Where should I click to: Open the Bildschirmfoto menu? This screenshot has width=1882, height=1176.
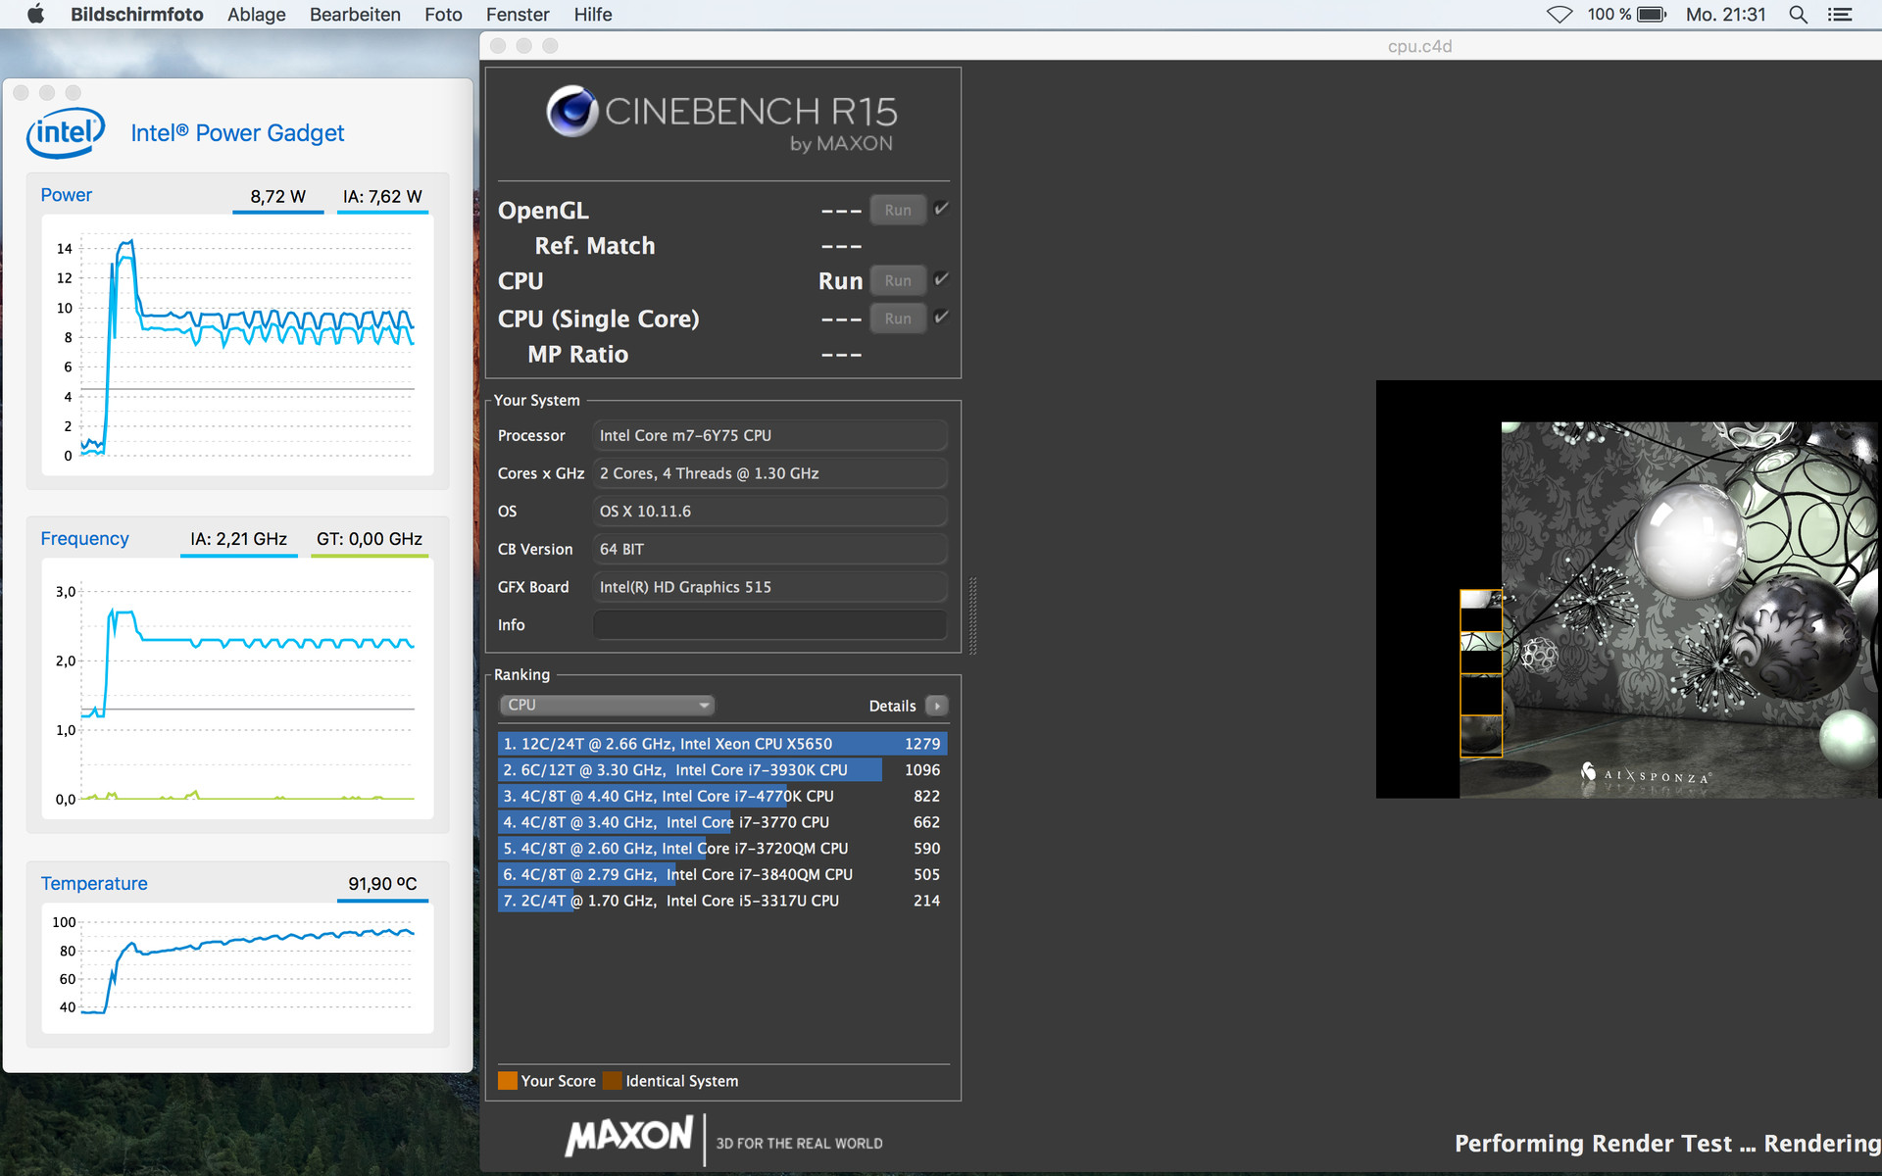tap(137, 14)
